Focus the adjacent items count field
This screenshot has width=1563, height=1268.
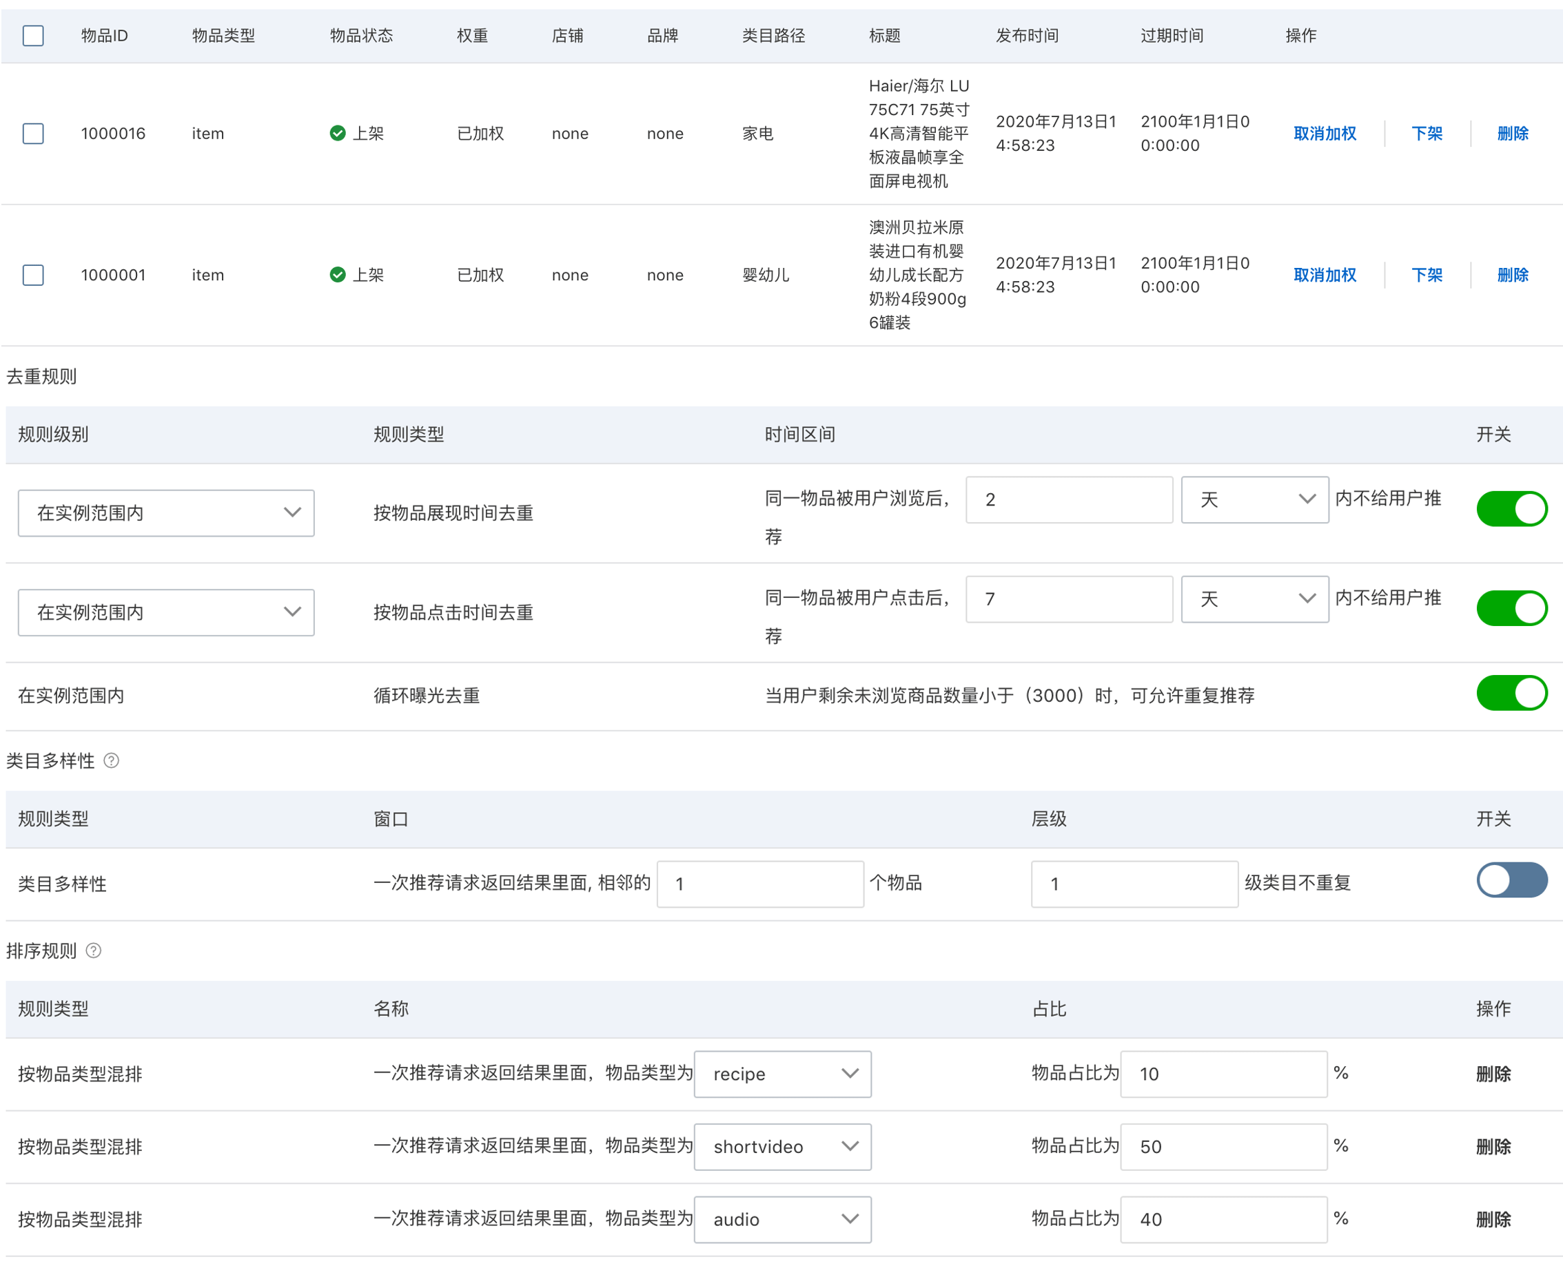760,884
